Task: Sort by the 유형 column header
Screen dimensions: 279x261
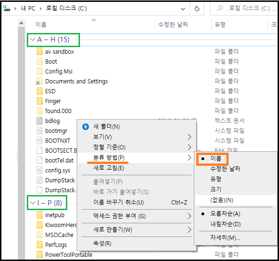Action: (220, 24)
